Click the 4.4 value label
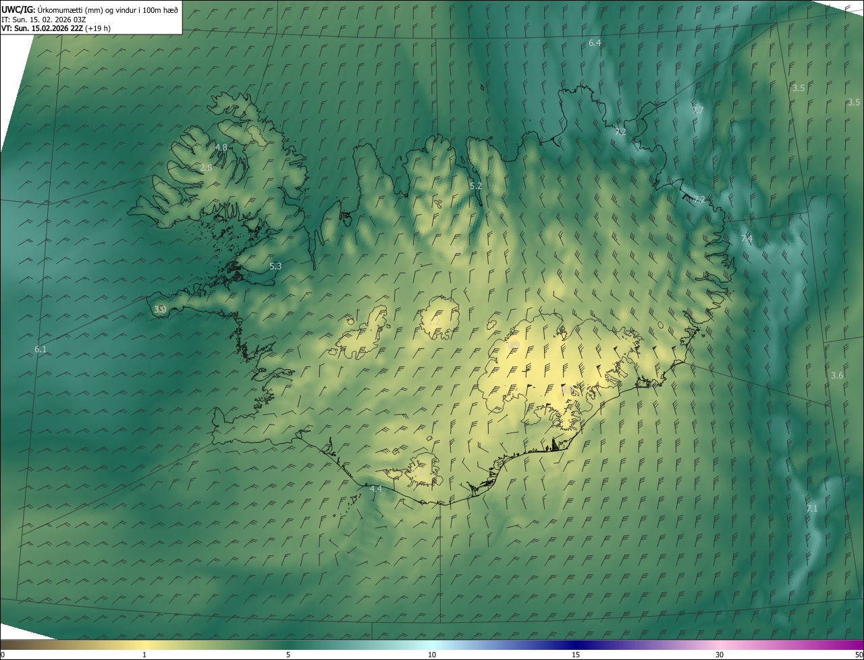This screenshot has height=660, width=864. click(376, 489)
